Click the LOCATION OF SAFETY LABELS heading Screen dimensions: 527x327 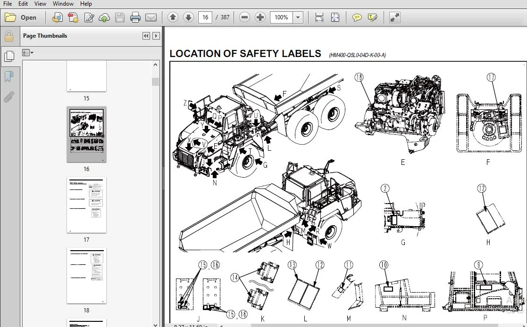(245, 54)
